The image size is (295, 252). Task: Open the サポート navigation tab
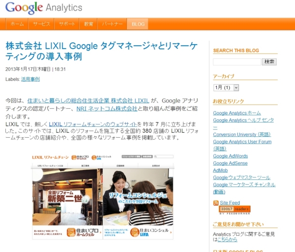coord(67,24)
